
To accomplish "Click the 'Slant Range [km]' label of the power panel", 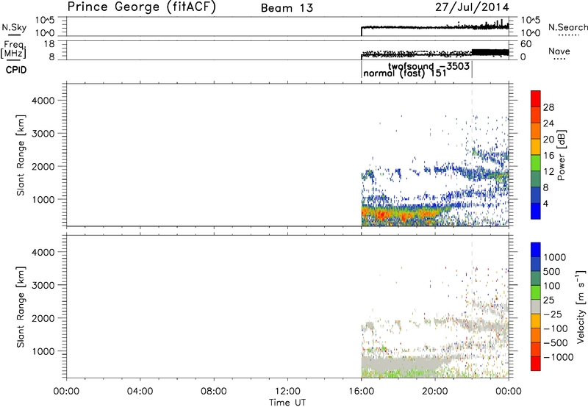I will point(21,155).
